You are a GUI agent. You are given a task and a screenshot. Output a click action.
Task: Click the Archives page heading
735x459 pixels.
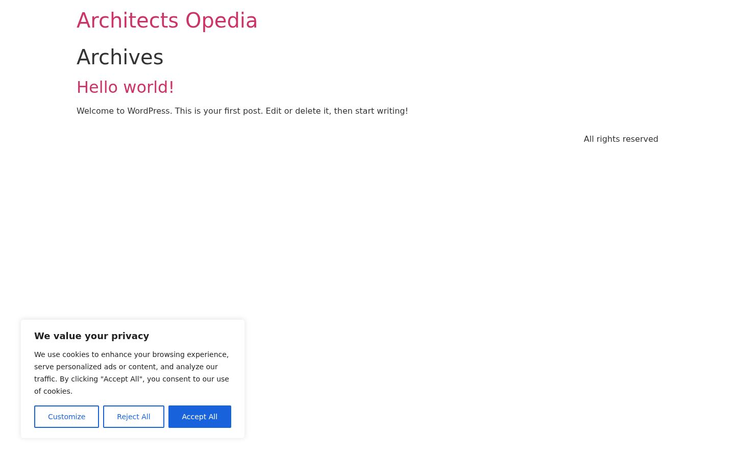(120, 57)
